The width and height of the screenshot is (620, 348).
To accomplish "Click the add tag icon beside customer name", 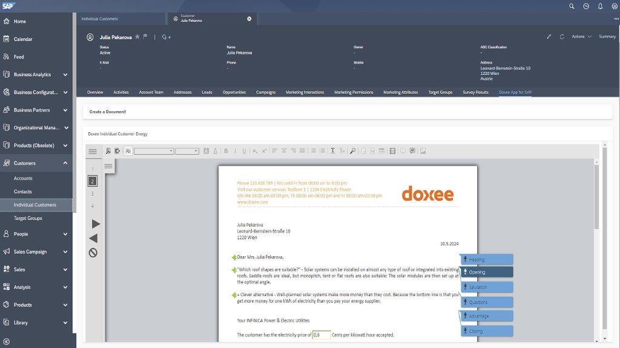I will [166, 37].
